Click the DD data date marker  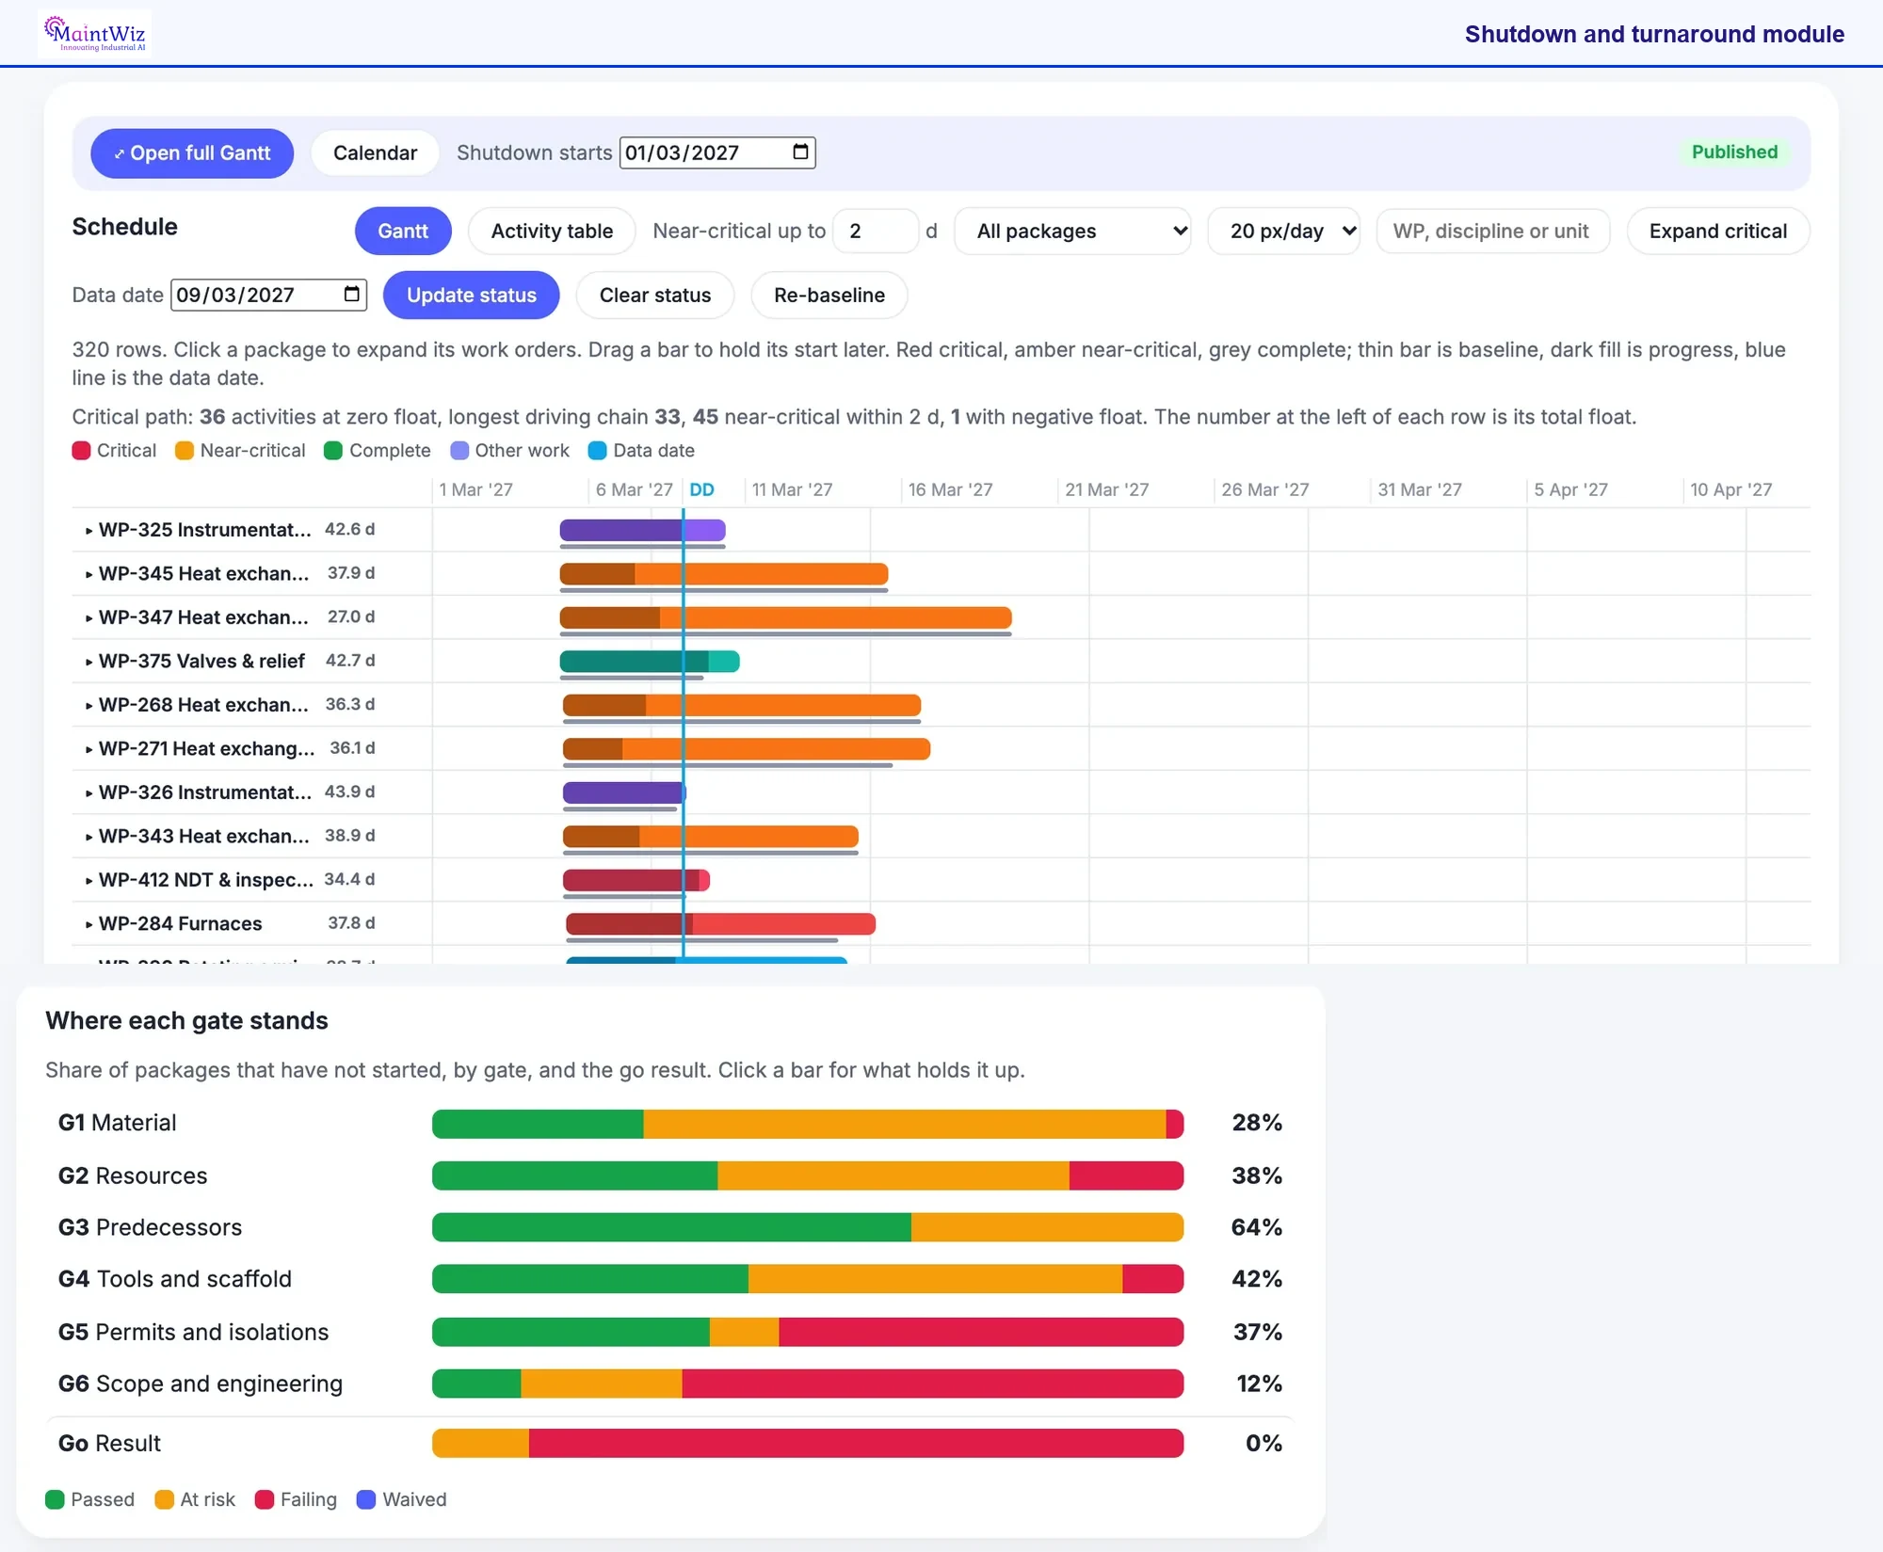coord(701,489)
